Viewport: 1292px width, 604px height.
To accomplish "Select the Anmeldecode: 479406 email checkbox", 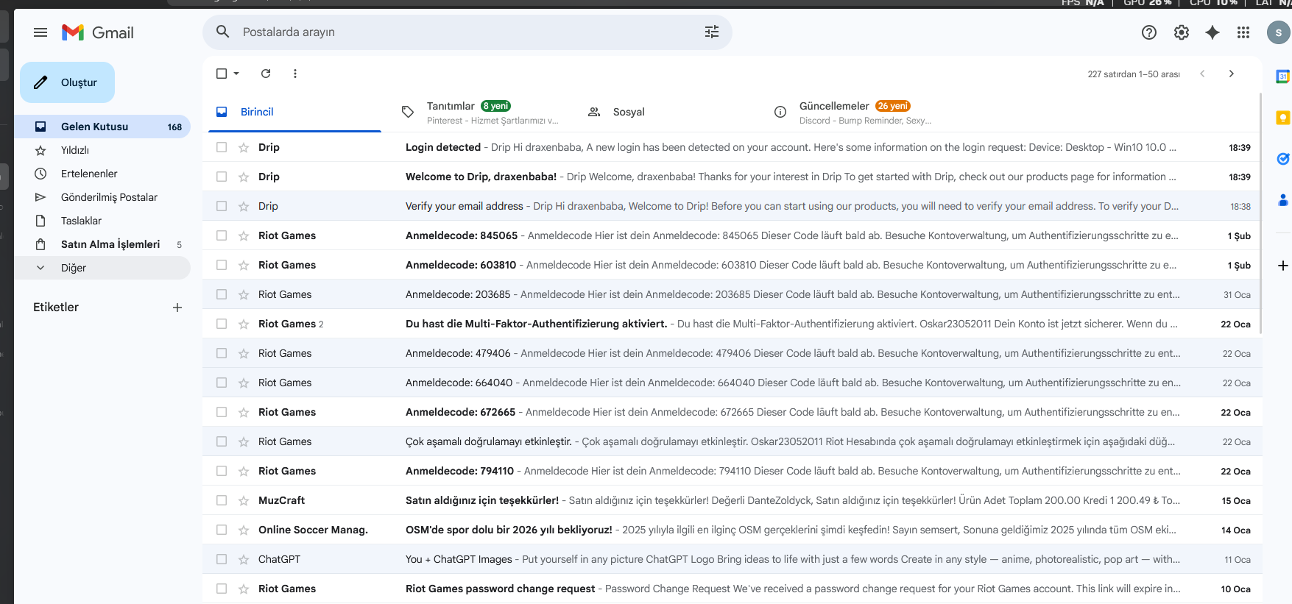I will [x=222, y=353].
